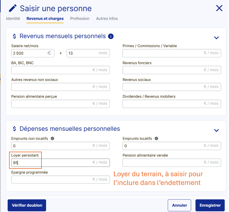Click the dollar icon of Dépenses mensuelles personnelles
The height and width of the screenshot is (212, 229).
click(14, 129)
